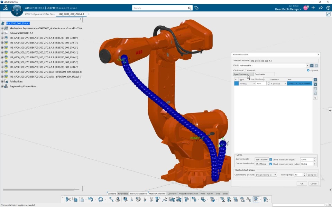Click the Search input field
The height and width of the screenshot is (207, 332).
point(160,8)
